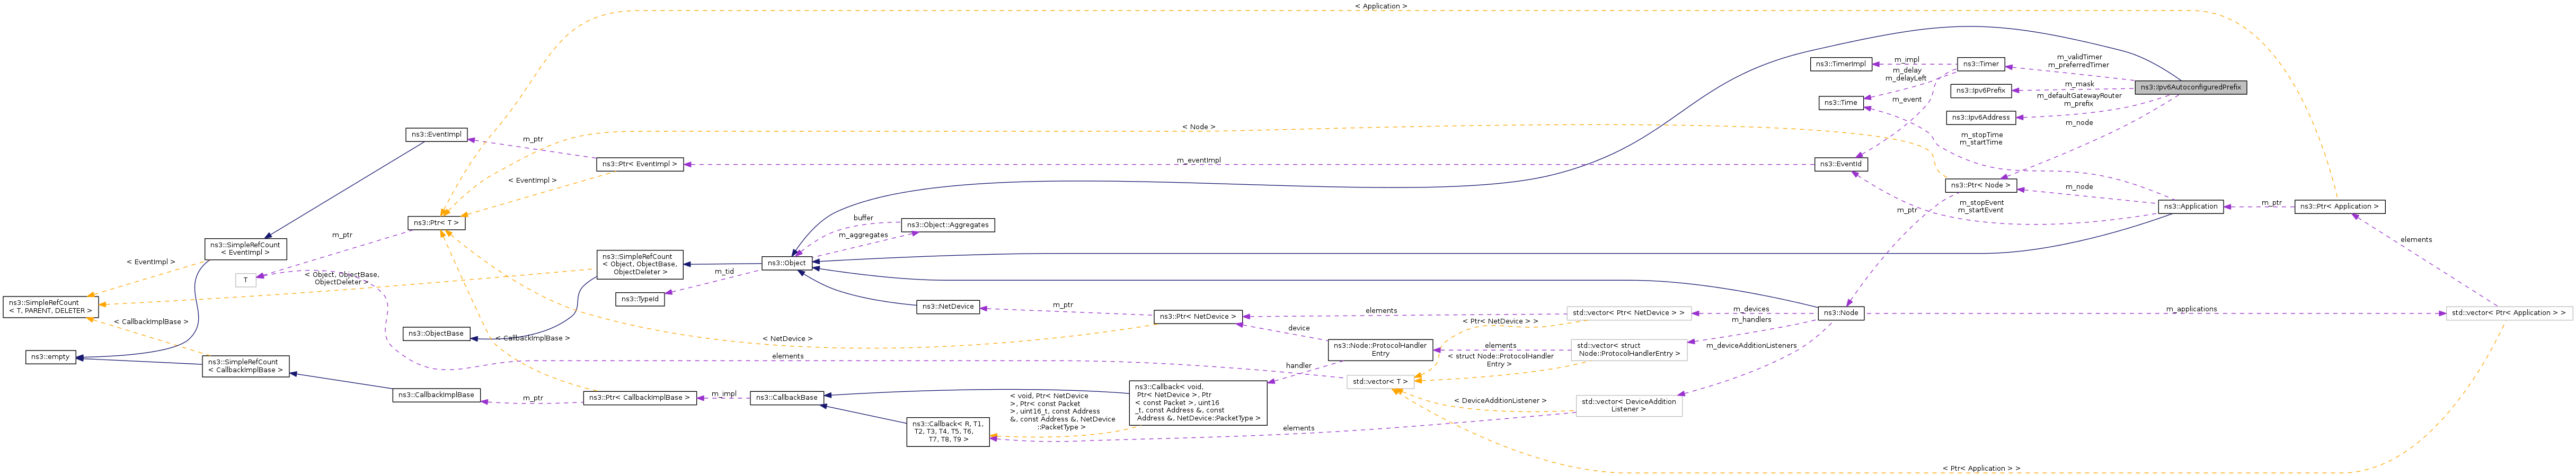Open the ns3::NetDevice class node

947,307
